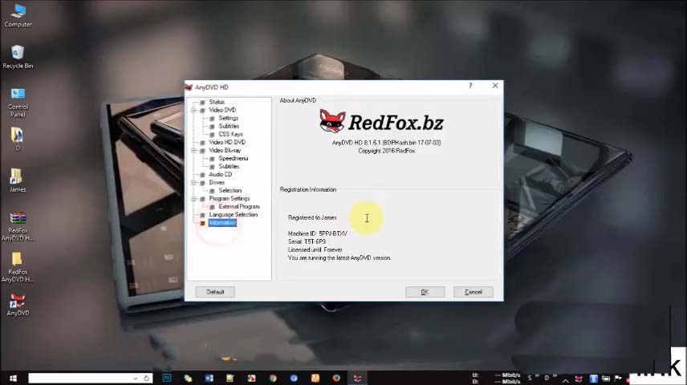
Task: Select the RedFox AnyDVD WinRAR archive icon
Action: coord(18,226)
